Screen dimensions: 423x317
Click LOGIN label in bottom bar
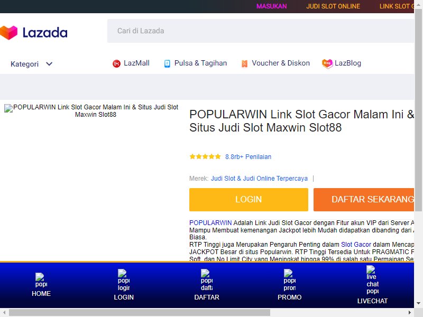pos(124,297)
